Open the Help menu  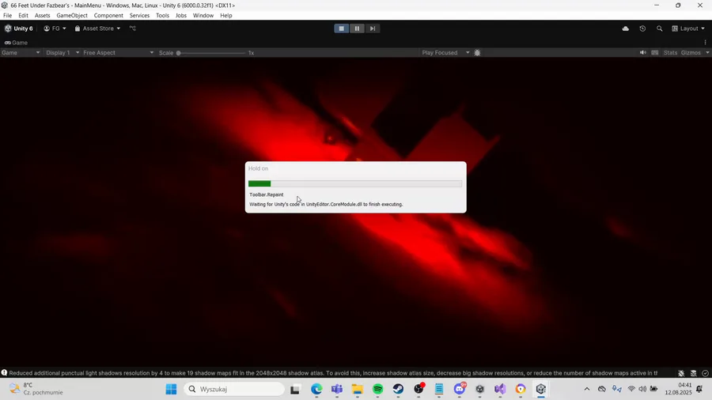tap(226, 16)
